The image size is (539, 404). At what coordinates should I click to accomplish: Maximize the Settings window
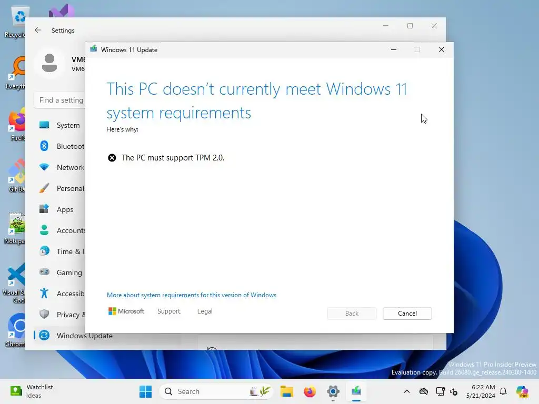pyautogui.click(x=410, y=26)
